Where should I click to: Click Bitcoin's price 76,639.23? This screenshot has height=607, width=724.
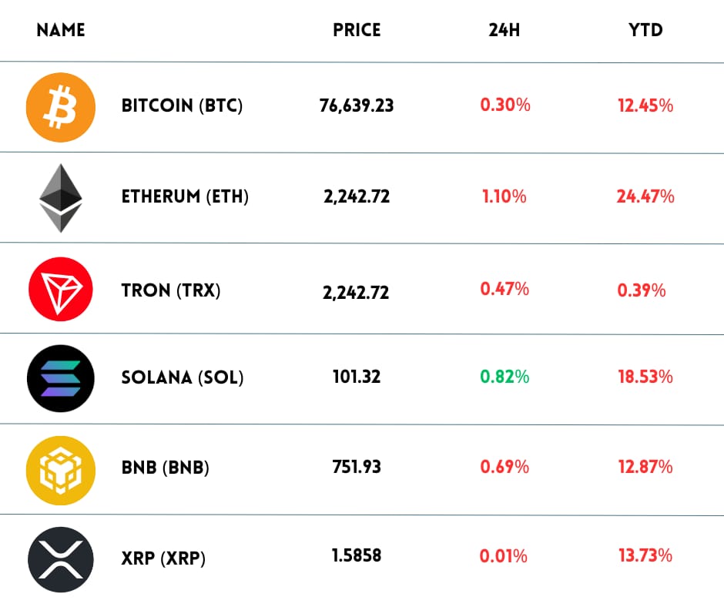point(357,106)
